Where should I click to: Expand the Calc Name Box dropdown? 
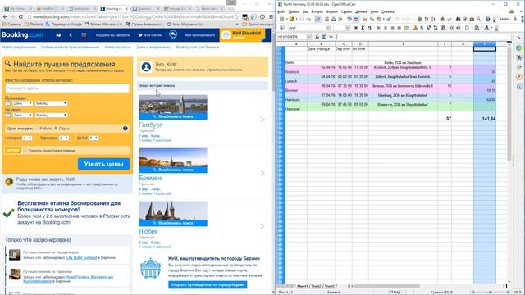(308, 37)
